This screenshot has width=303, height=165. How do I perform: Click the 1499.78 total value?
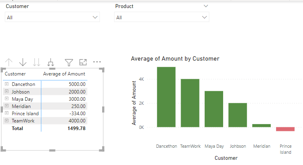pyautogui.click(x=77, y=128)
